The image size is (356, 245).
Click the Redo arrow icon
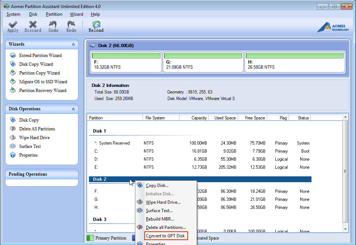click(x=71, y=24)
